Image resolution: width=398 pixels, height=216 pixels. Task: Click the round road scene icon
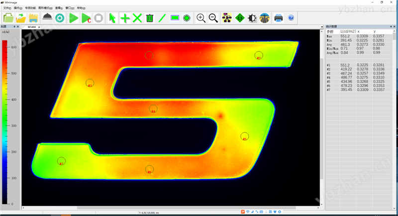point(265,18)
